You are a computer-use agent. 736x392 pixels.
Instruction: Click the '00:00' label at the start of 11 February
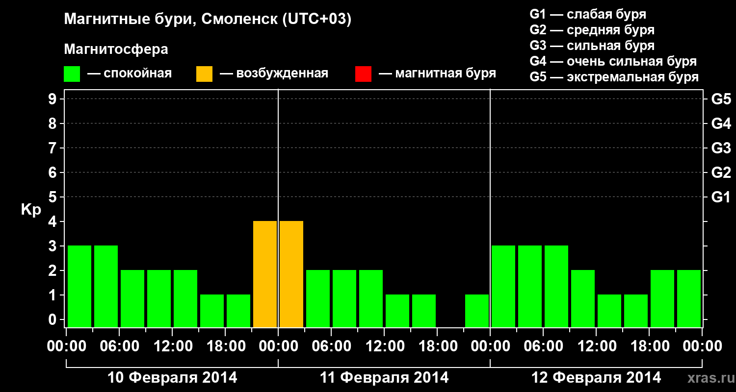(278, 346)
